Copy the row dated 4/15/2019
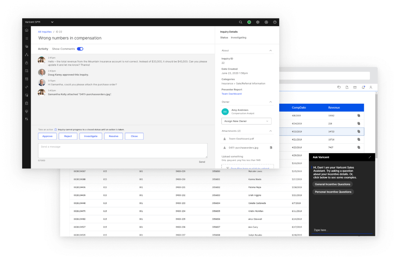Screen dimensions: 397x260 (x=359, y=131)
